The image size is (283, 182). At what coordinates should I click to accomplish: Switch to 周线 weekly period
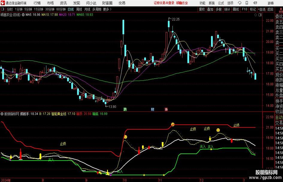[x=79, y=9]
